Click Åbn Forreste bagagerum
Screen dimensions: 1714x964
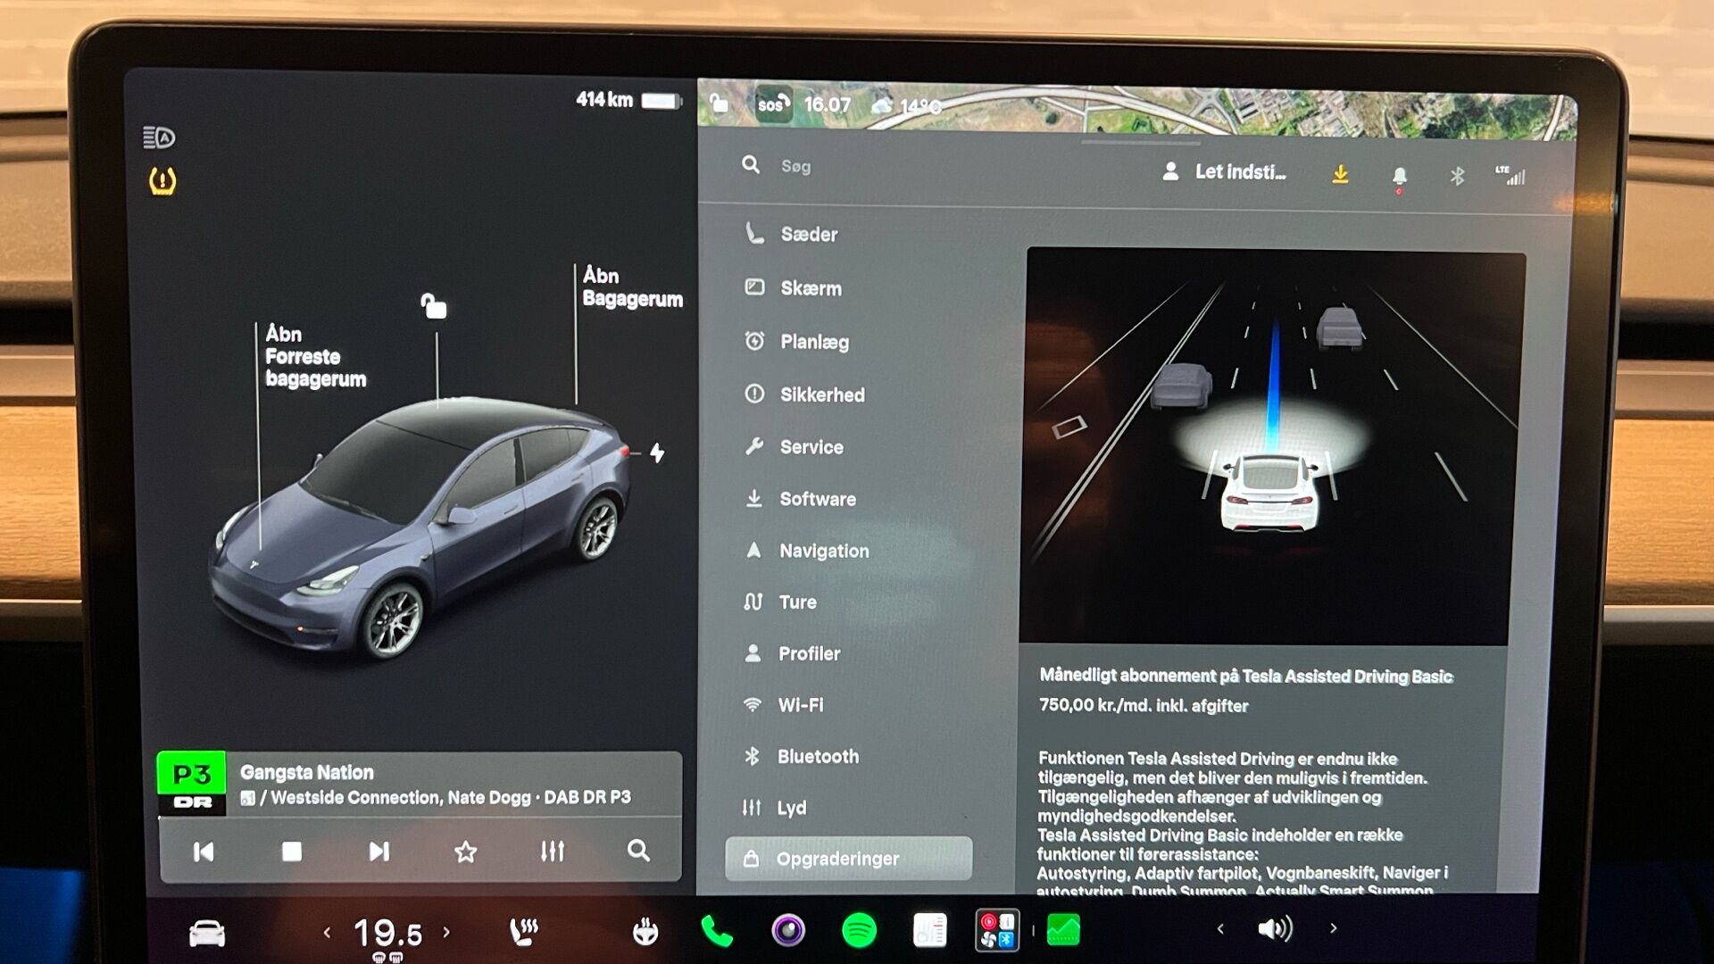(315, 357)
